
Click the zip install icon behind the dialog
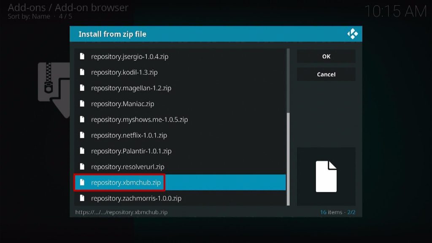(x=54, y=90)
